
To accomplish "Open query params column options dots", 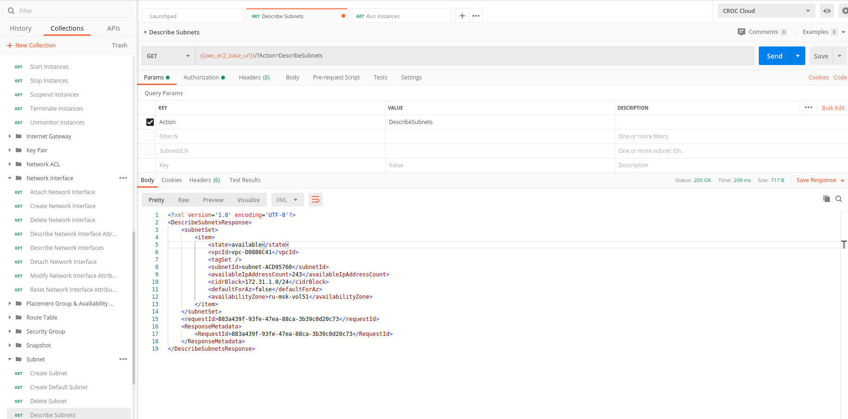I will (809, 107).
